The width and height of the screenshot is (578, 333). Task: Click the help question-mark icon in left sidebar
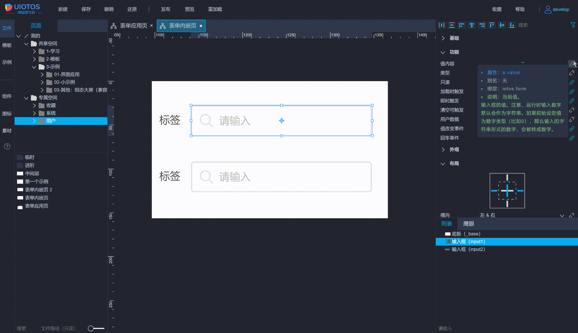click(7, 147)
